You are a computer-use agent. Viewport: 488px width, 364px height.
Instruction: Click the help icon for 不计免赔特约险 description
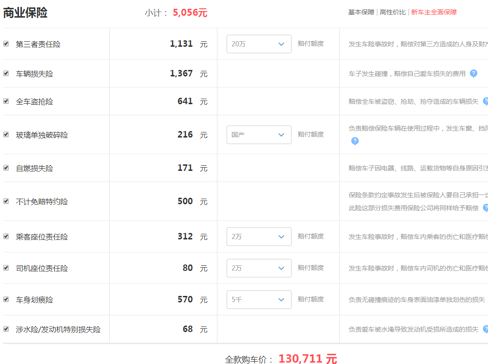[486, 208]
